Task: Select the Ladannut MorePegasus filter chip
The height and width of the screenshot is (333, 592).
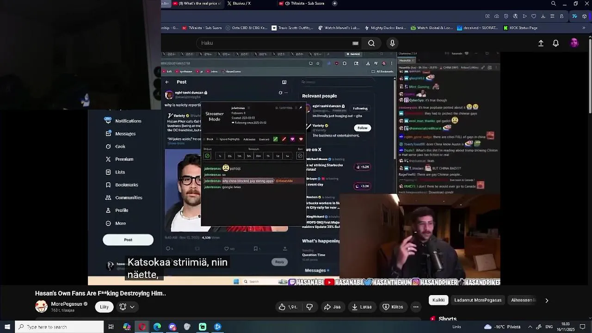Action: [478, 300]
